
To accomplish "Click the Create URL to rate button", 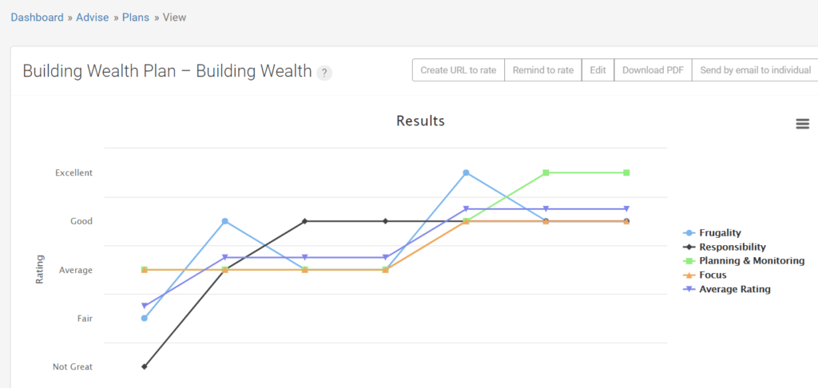I will pos(458,70).
